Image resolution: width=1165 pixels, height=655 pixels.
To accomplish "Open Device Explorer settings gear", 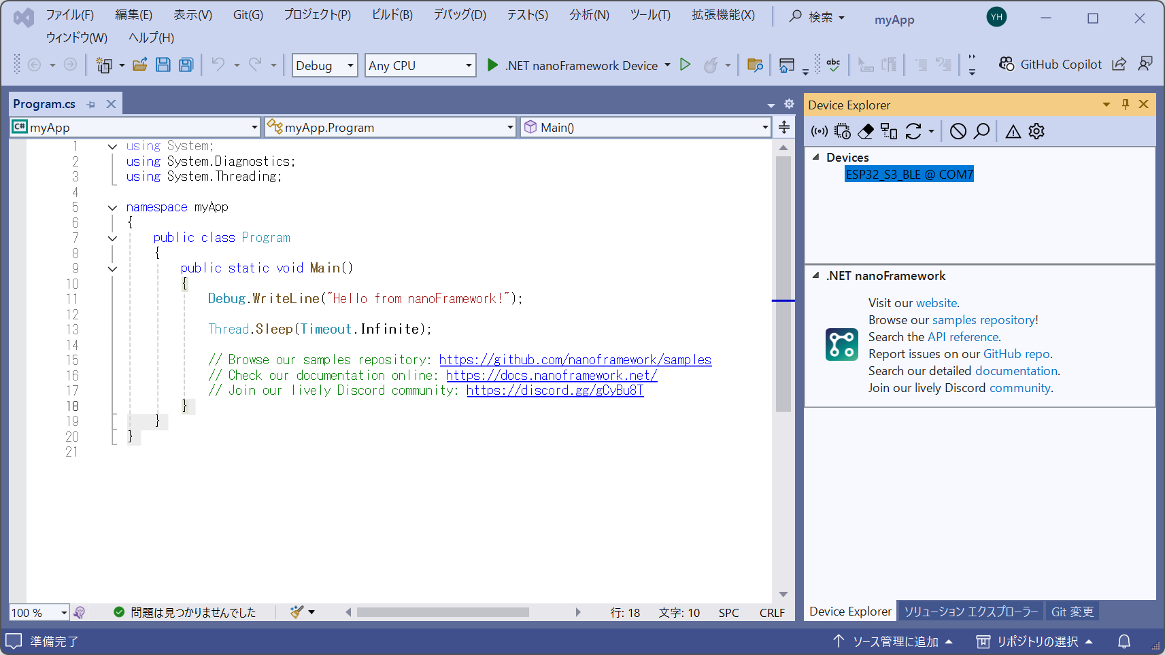I will pos(1036,131).
